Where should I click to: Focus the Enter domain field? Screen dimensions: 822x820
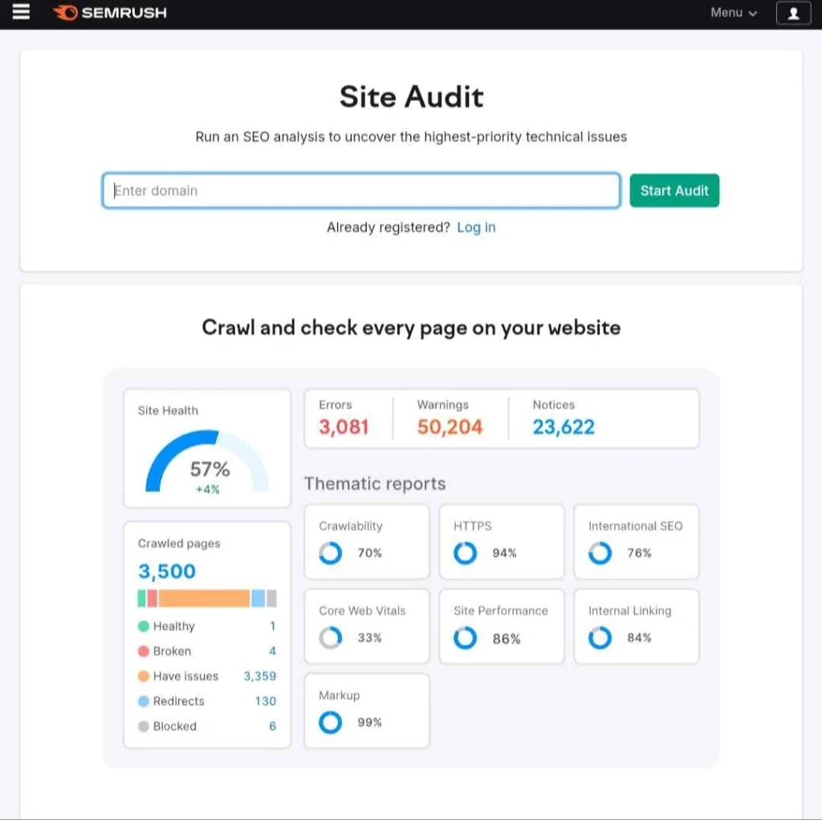click(x=361, y=190)
